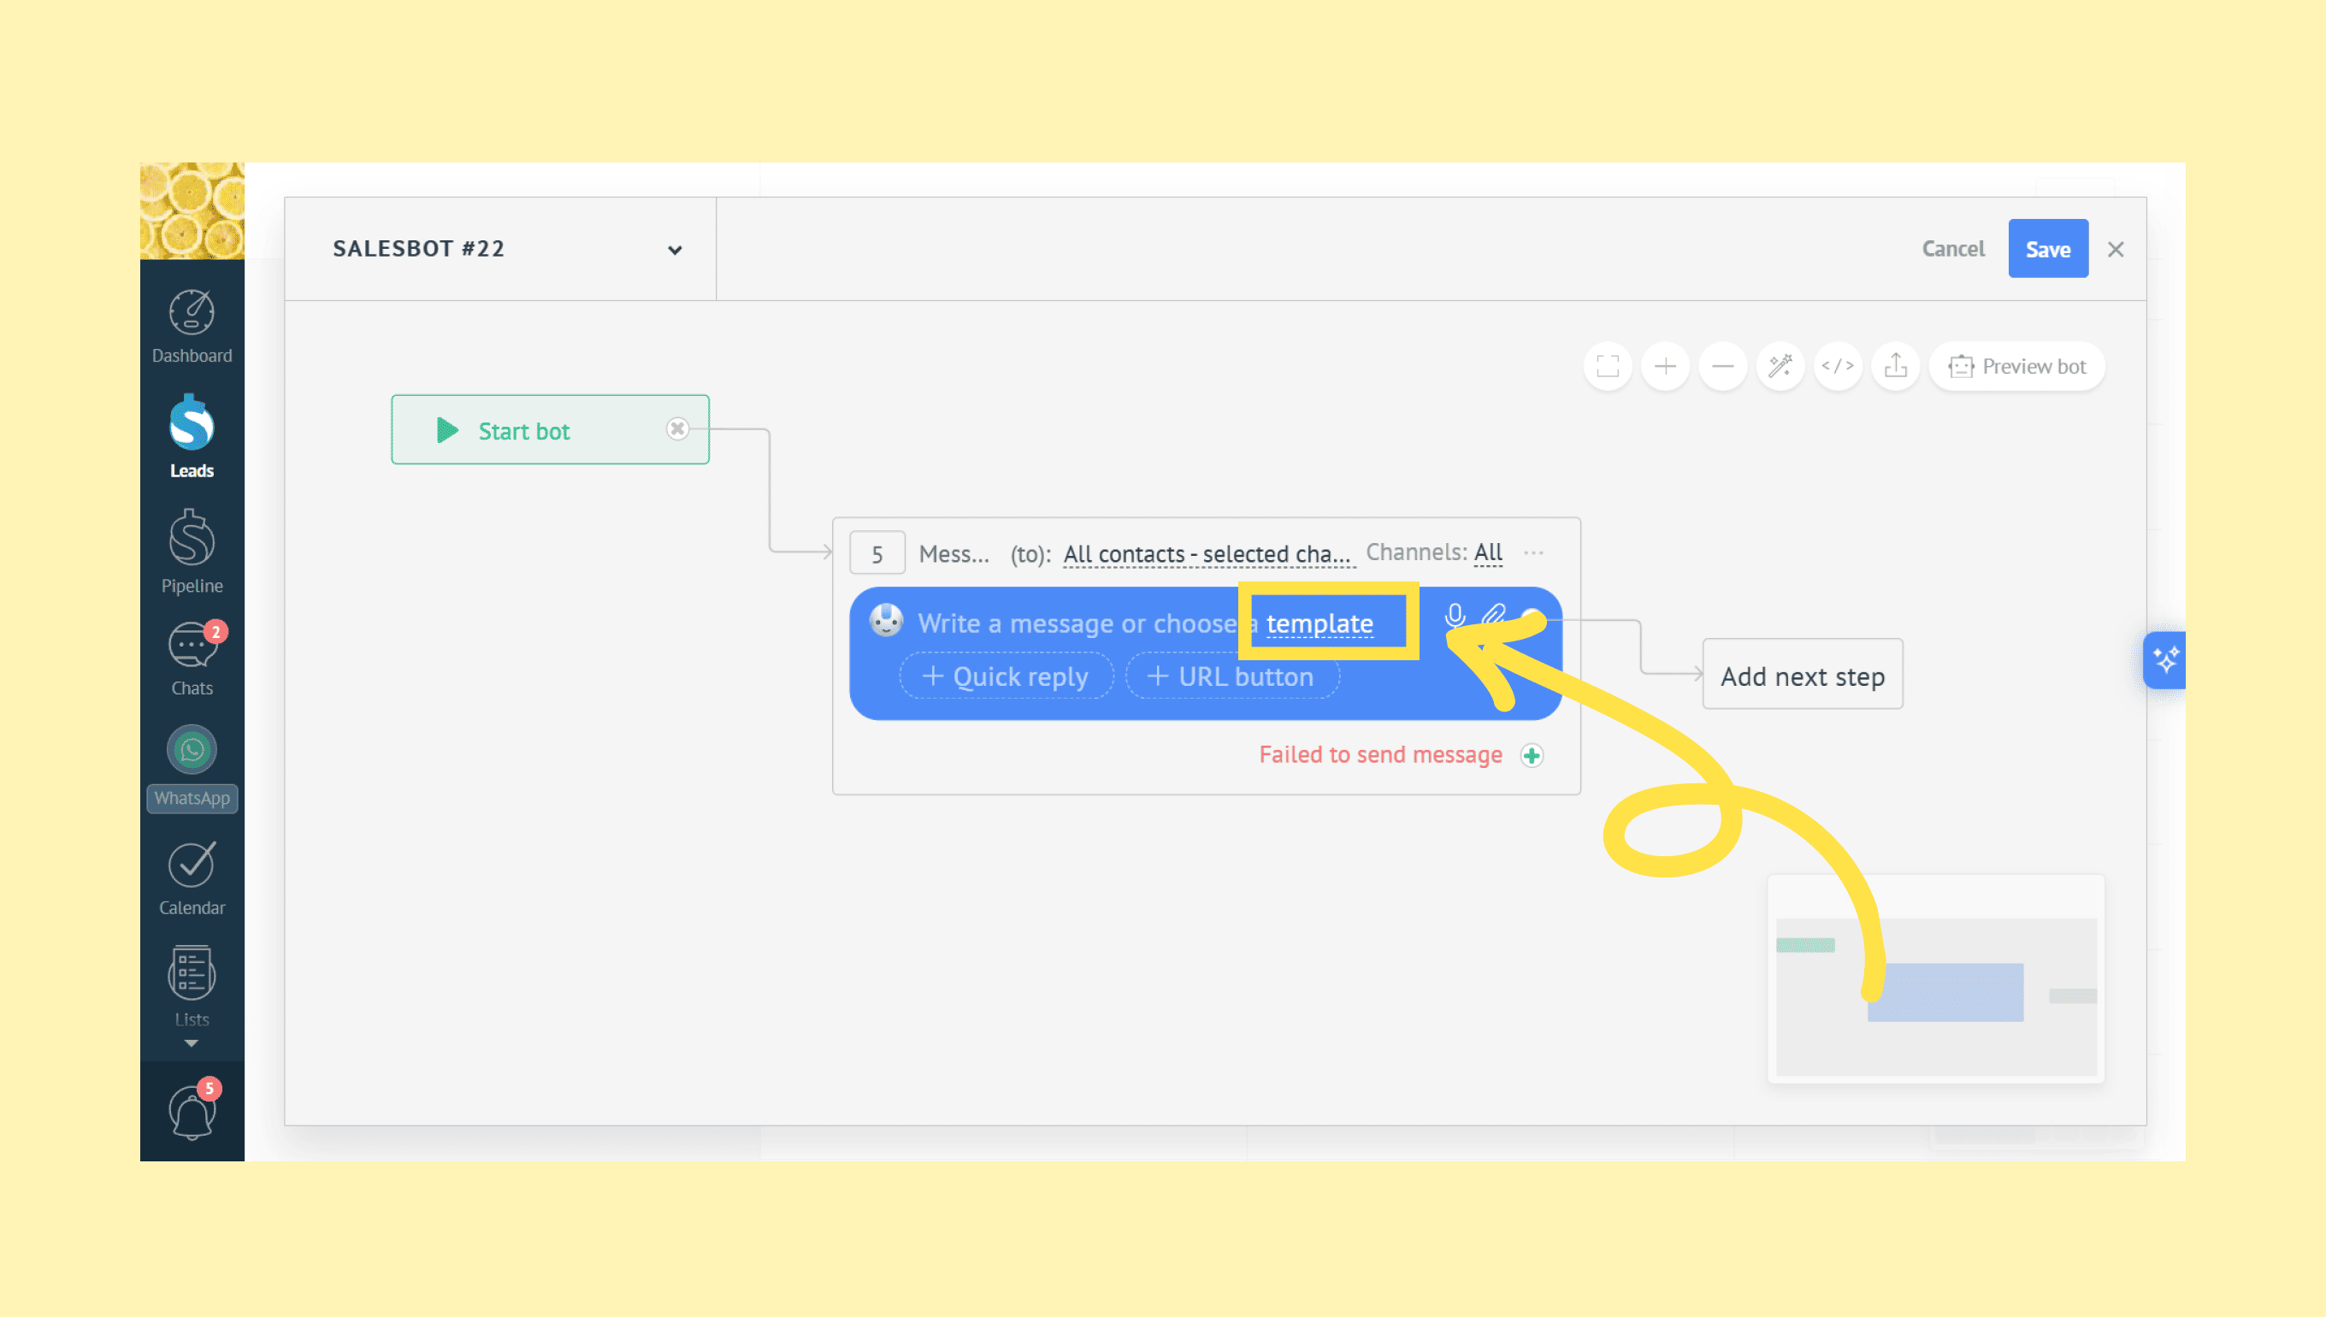
Task: Click the fit-to-screen canvas icon
Action: [1607, 366]
